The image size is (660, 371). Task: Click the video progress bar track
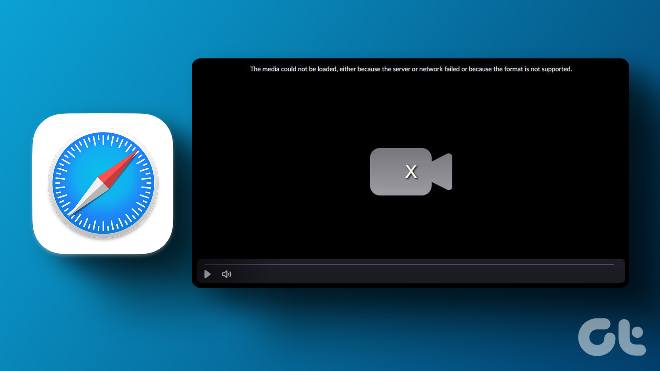coord(409,264)
